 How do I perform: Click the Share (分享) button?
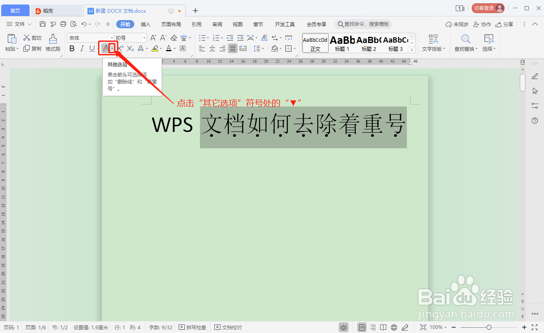coord(505,24)
